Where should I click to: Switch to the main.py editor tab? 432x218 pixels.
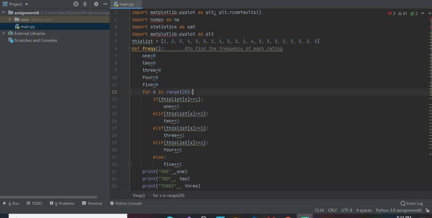pos(127,4)
